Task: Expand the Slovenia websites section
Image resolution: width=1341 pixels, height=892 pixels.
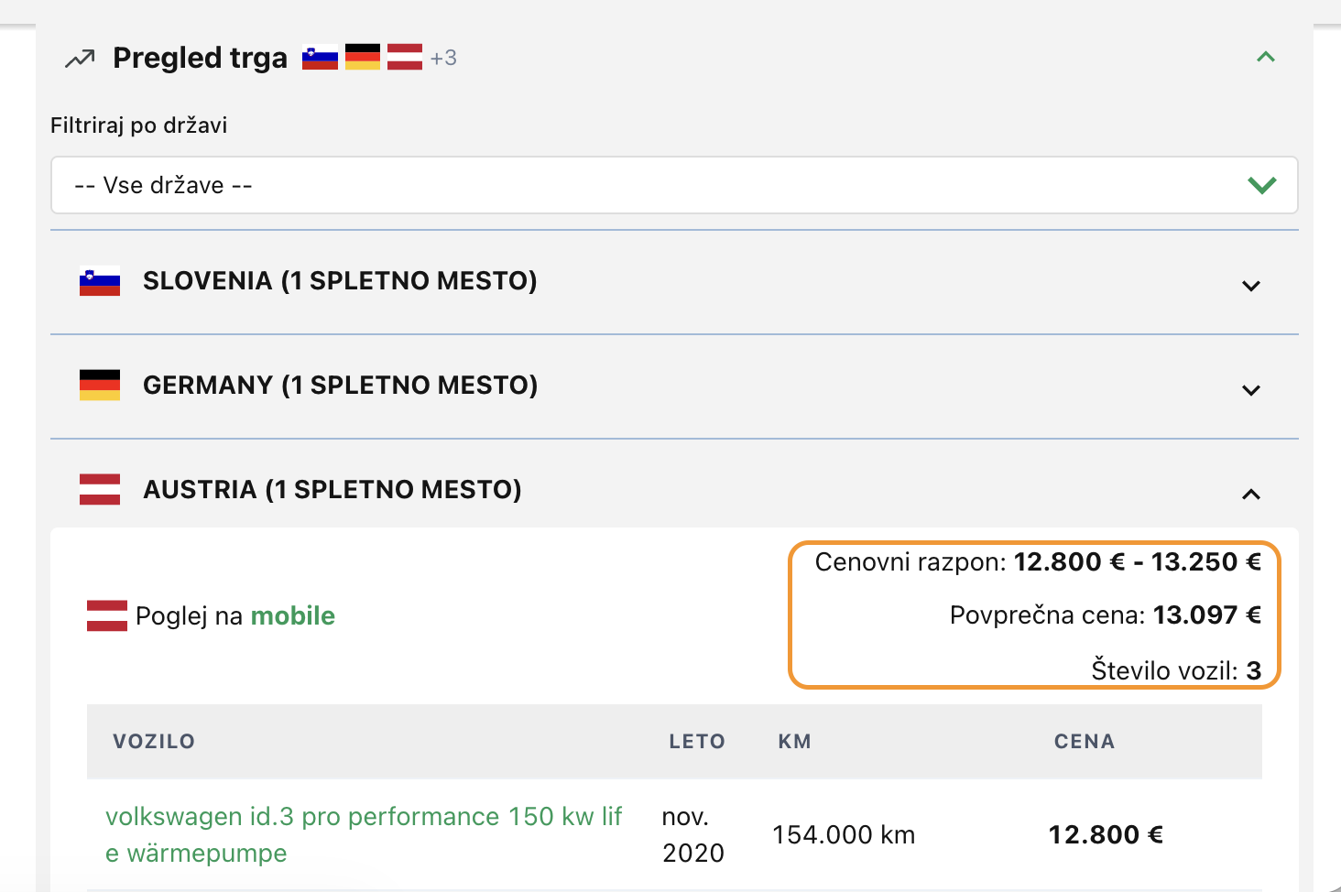Action: 1250,286
